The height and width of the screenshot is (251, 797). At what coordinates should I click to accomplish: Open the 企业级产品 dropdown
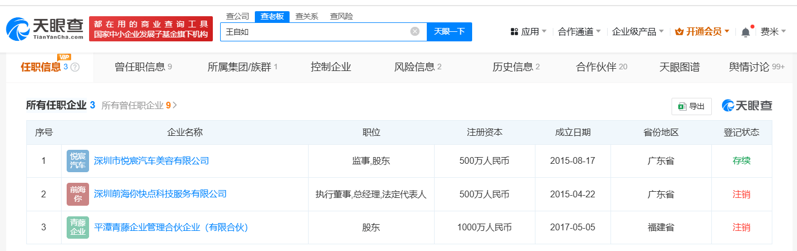(637, 32)
